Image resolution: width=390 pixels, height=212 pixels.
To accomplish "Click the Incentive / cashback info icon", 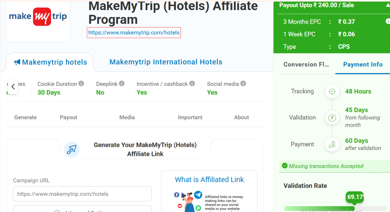I will click(x=192, y=84).
